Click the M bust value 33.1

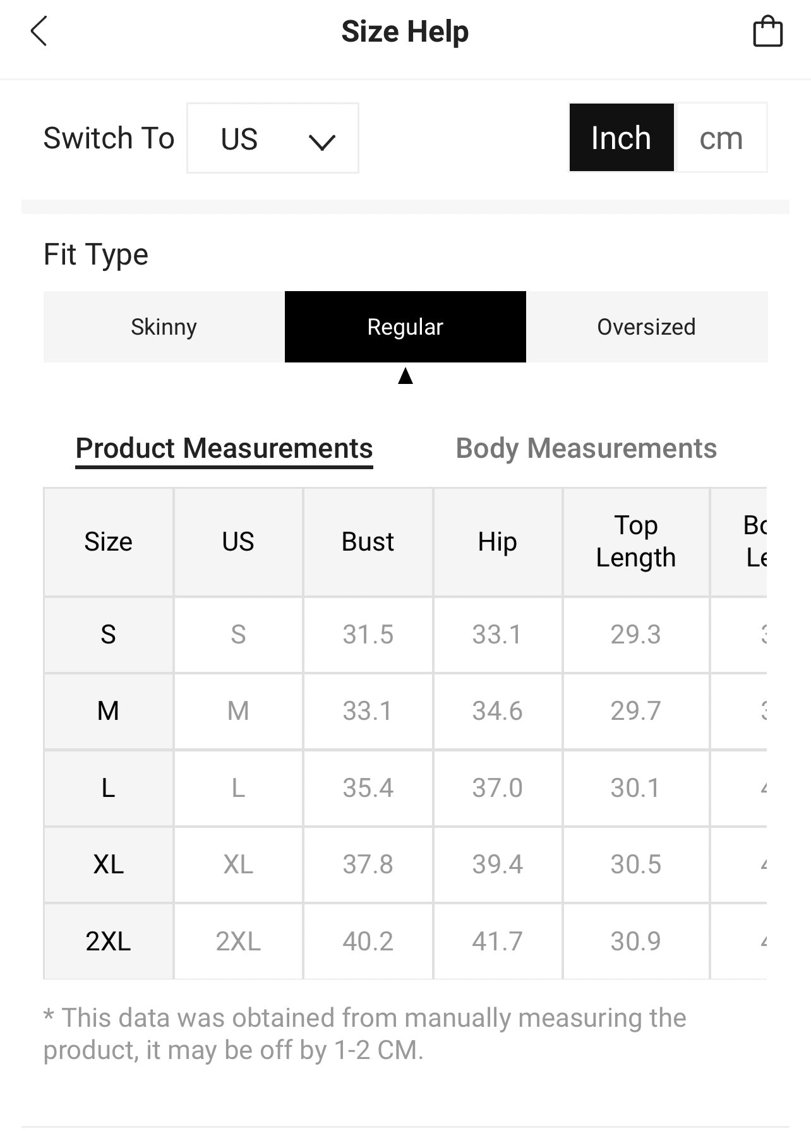368,711
